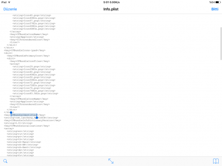Tap the th localization string
This screenshot has width=222, height=166.
[x=20, y=139]
